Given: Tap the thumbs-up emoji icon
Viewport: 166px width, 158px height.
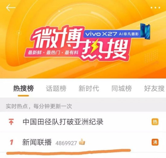Looking at the screenshot, I should pos(82,142).
